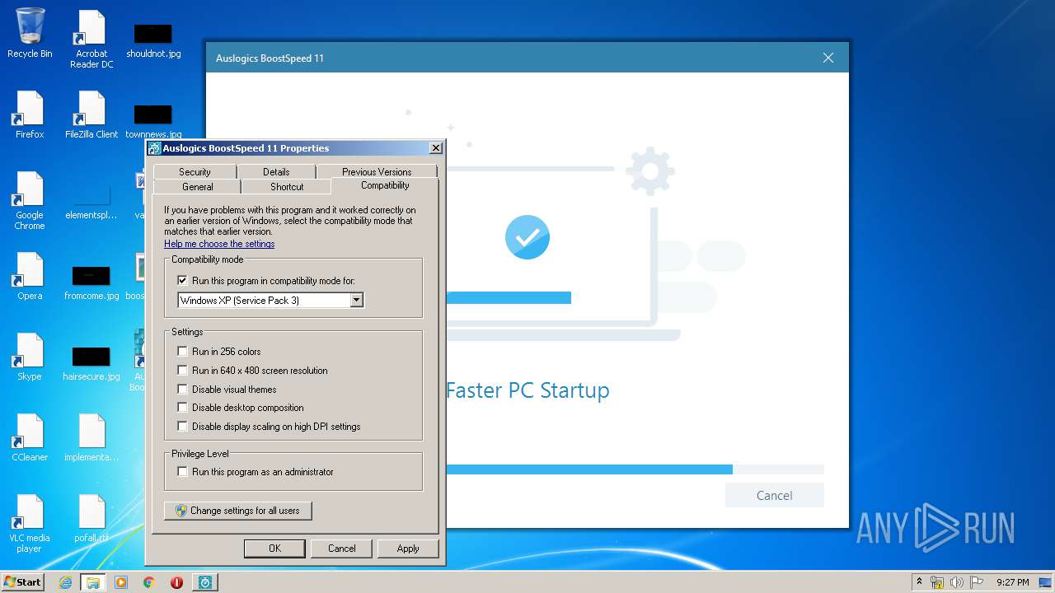1055x593 pixels.
Task: Close the BoostSpeed 11 Properties dialog
Action: click(x=435, y=148)
